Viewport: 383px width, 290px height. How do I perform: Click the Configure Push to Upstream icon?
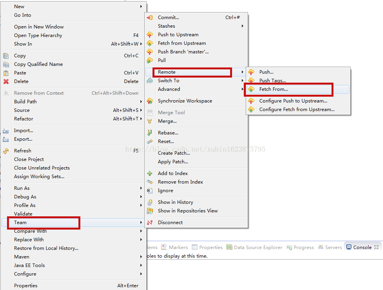pos(251,101)
